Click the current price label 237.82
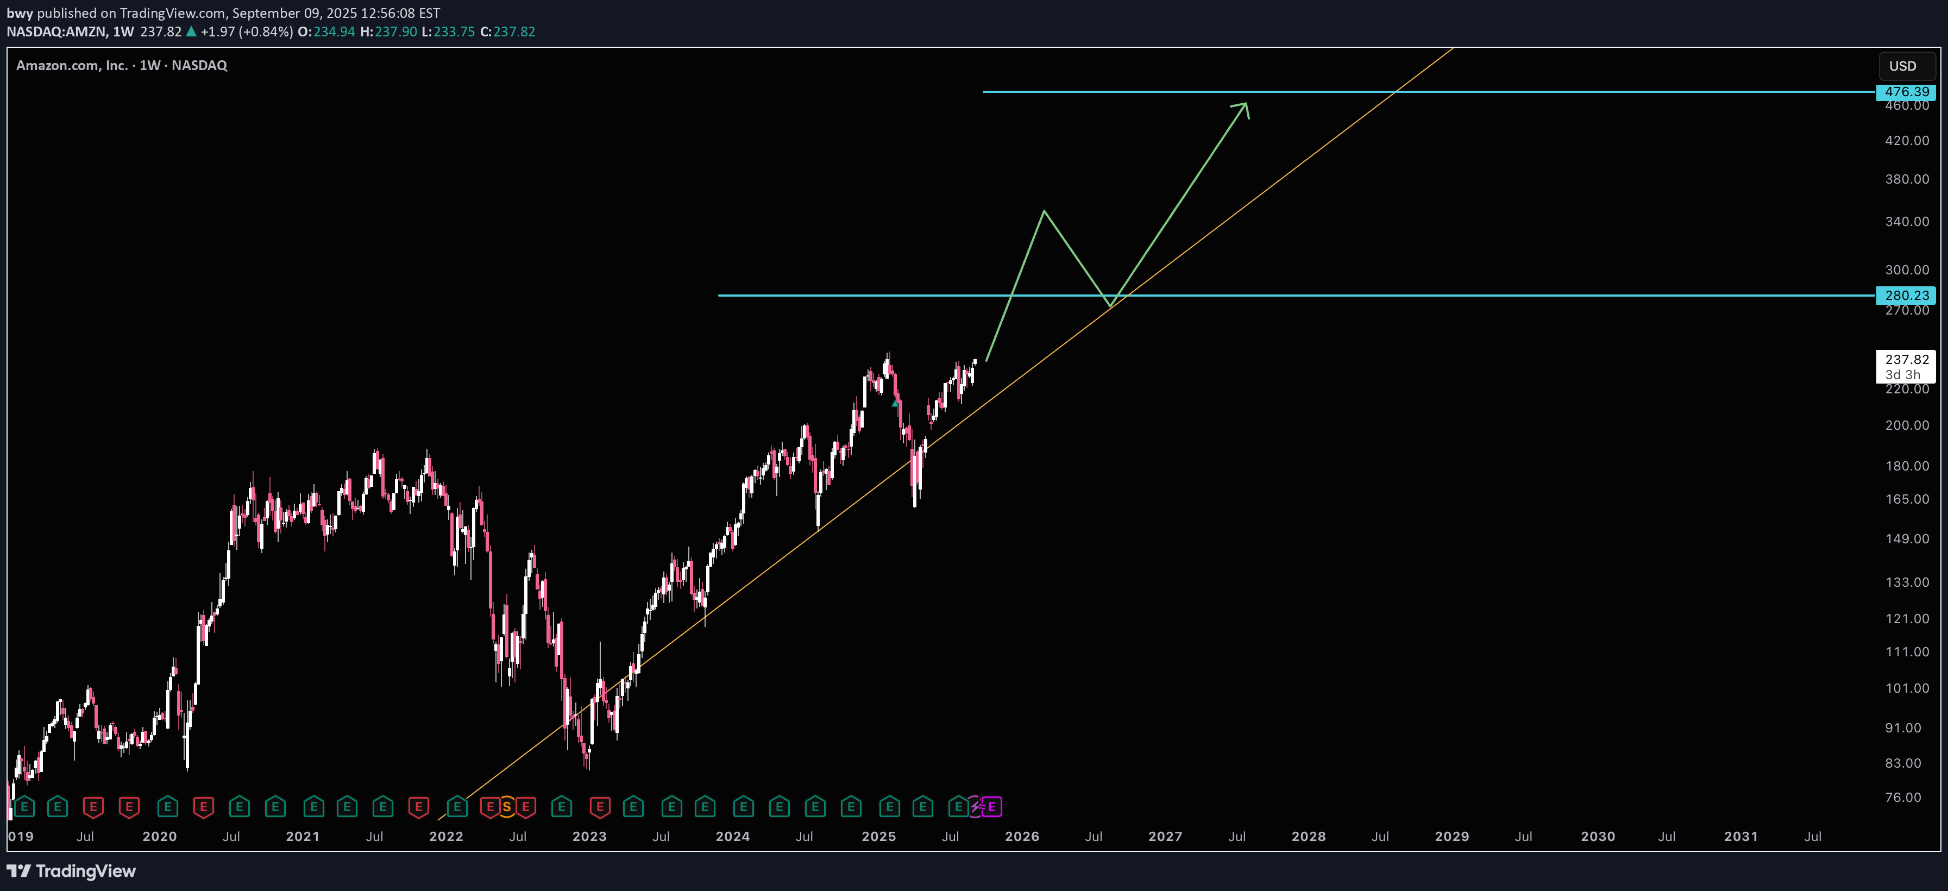The image size is (1948, 891). tap(1906, 359)
